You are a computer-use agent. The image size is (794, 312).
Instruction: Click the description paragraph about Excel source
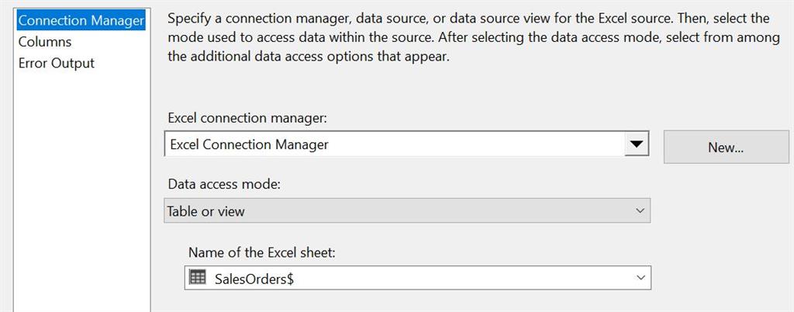click(x=473, y=38)
